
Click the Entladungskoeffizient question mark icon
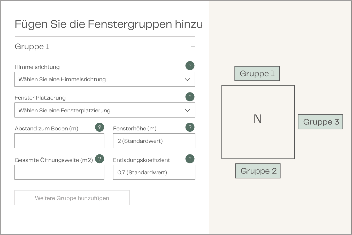click(190, 159)
